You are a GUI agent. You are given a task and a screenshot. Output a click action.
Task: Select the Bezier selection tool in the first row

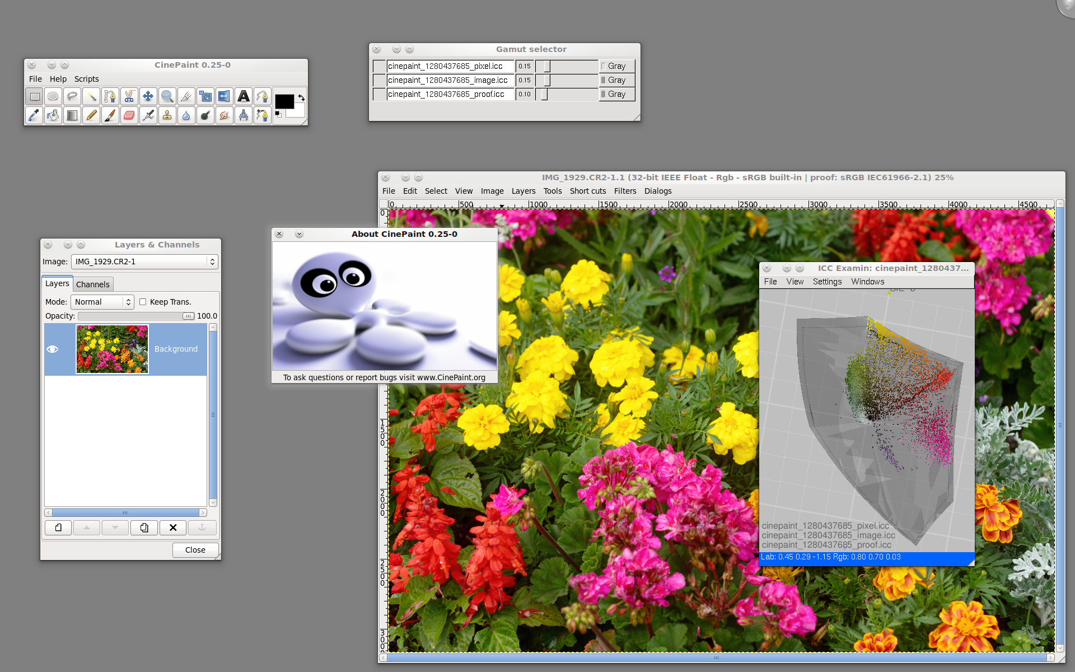point(110,96)
